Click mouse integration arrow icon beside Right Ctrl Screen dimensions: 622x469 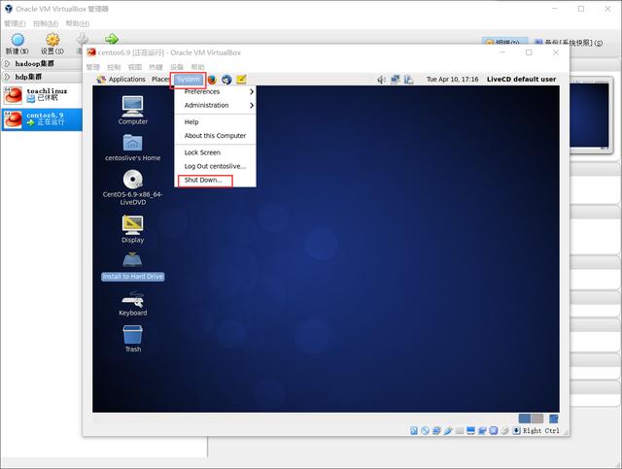(516, 430)
